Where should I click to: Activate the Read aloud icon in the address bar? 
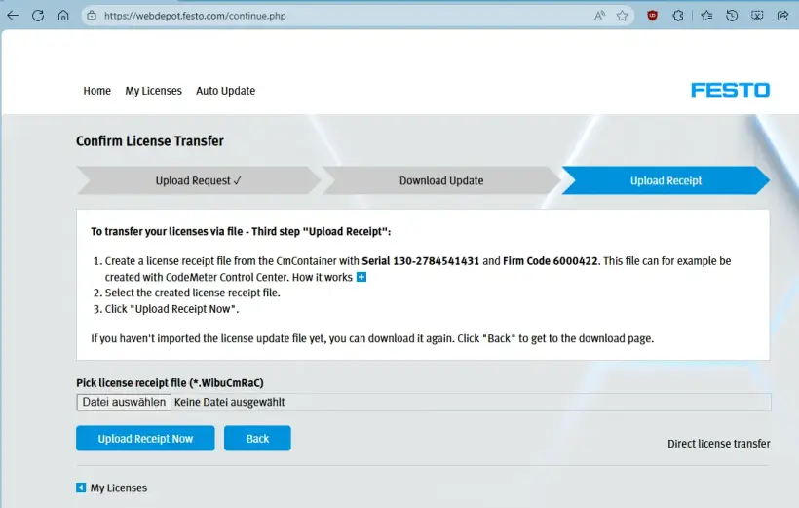tap(600, 16)
